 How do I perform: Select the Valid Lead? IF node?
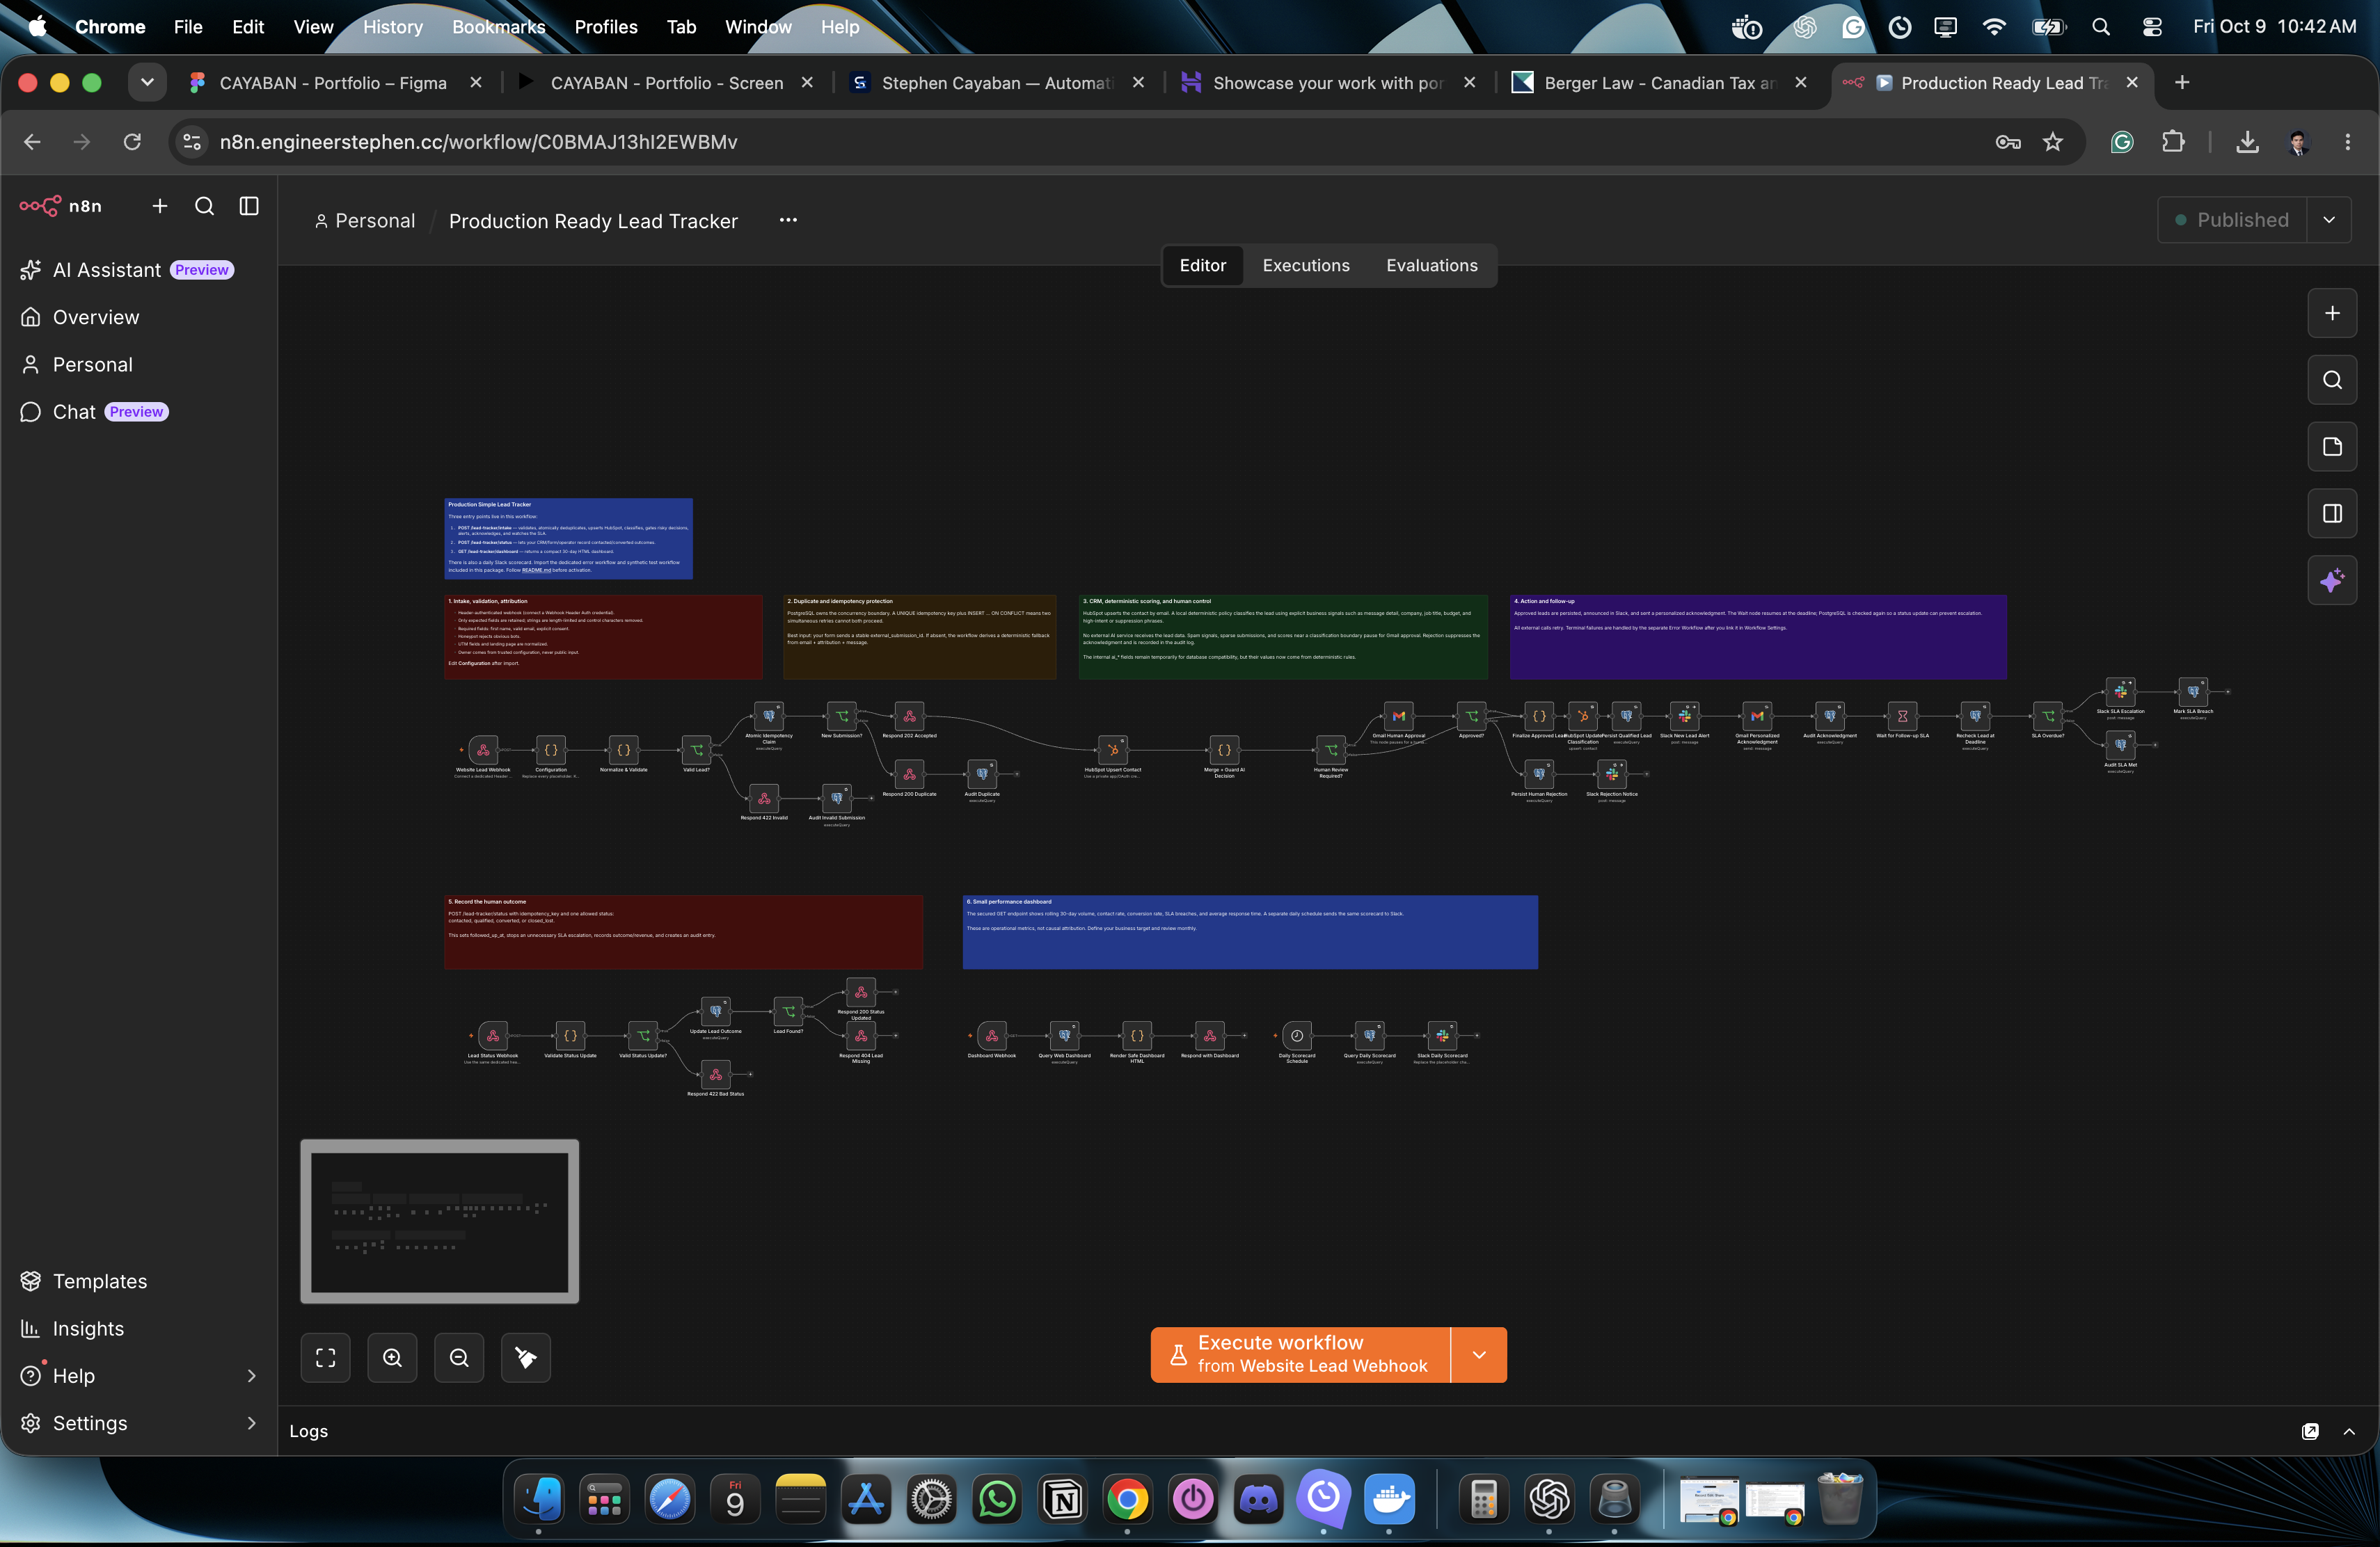[x=696, y=750]
